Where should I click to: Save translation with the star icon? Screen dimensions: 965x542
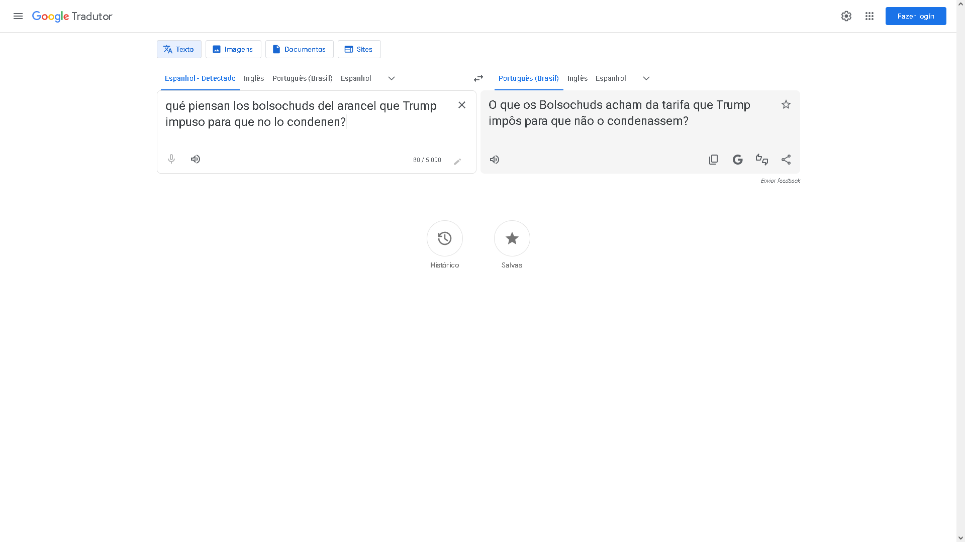pos(786,104)
